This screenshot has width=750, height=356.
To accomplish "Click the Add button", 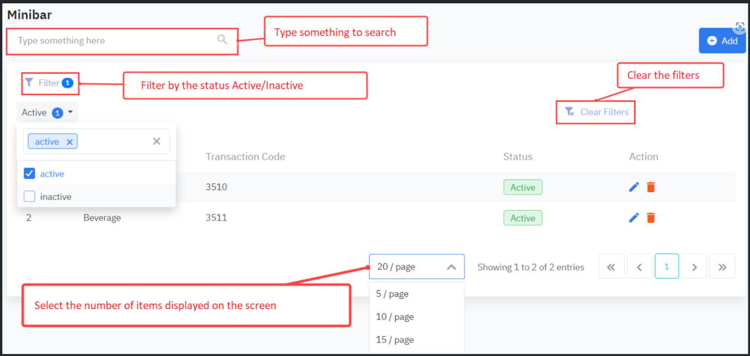I will [x=722, y=41].
